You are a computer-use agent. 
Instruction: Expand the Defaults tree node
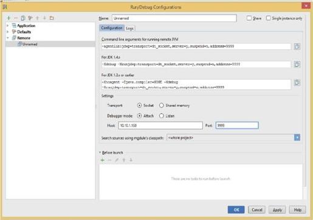(8, 32)
